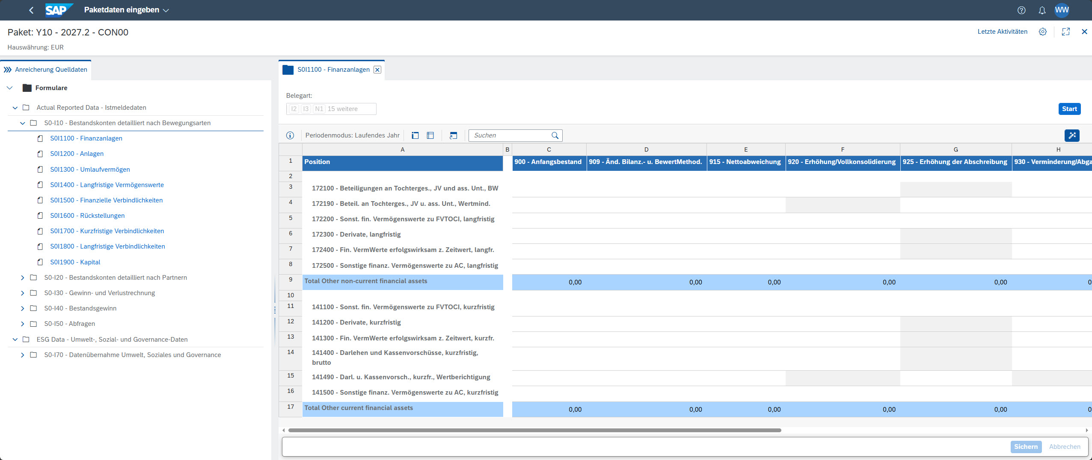Viewport: 1092px width, 460px height.
Task: Toggle full screen mode icon
Action: click(1065, 32)
